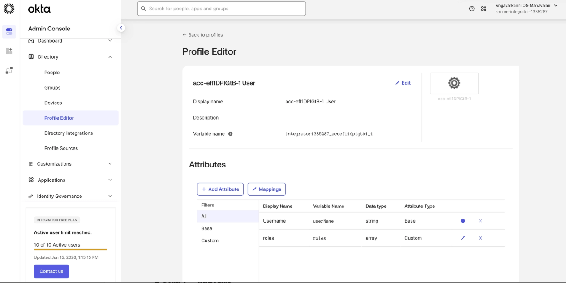Click the active users limit progress bar
The width and height of the screenshot is (566, 283).
click(71, 249)
